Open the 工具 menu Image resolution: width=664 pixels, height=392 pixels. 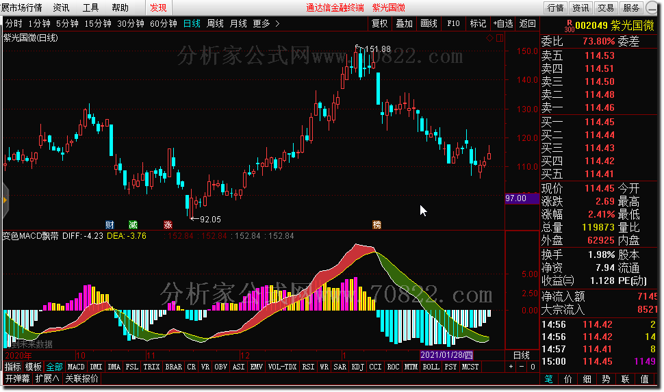90,8
